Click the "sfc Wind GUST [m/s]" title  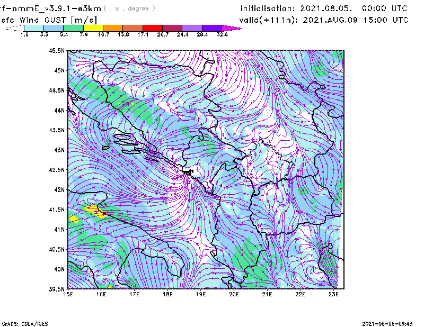tap(49, 20)
